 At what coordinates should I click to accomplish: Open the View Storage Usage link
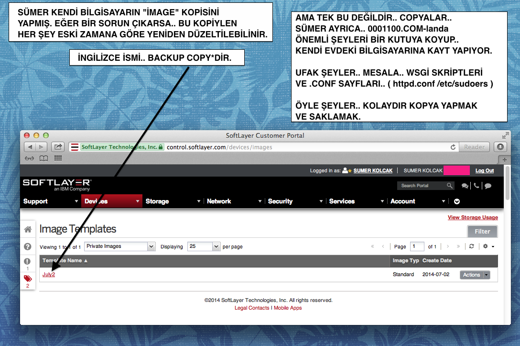click(x=473, y=217)
